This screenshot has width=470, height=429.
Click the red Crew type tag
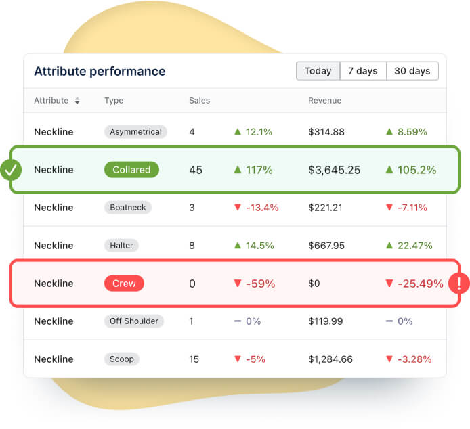(124, 284)
